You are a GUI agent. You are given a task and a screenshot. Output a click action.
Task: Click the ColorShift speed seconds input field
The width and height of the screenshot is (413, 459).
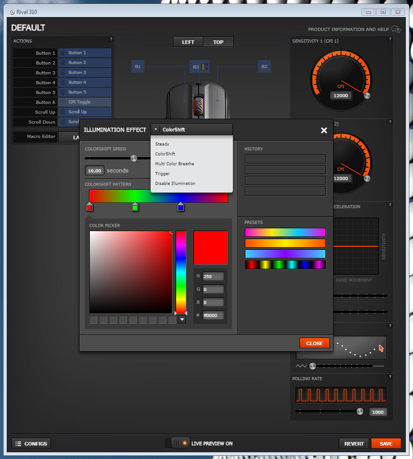[95, 171]
